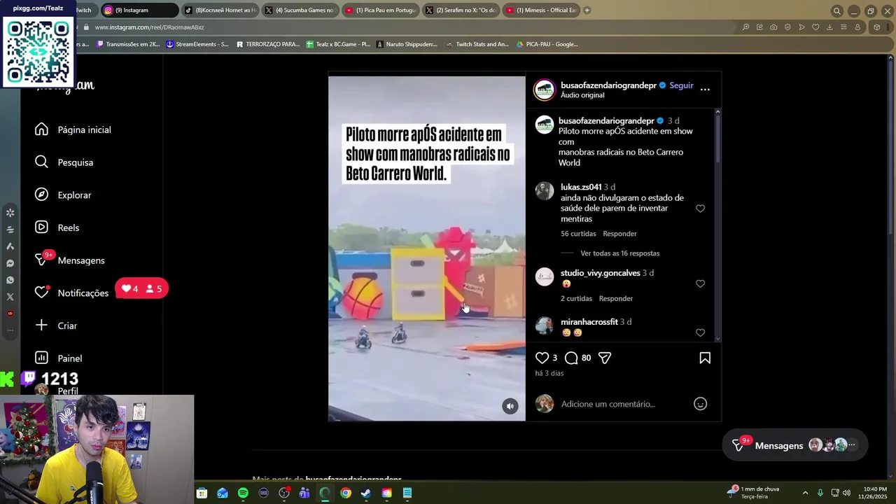This screenshot has height=504, width=896.
Task: Open StreamElements bookmark
Action: click(197, 44)
